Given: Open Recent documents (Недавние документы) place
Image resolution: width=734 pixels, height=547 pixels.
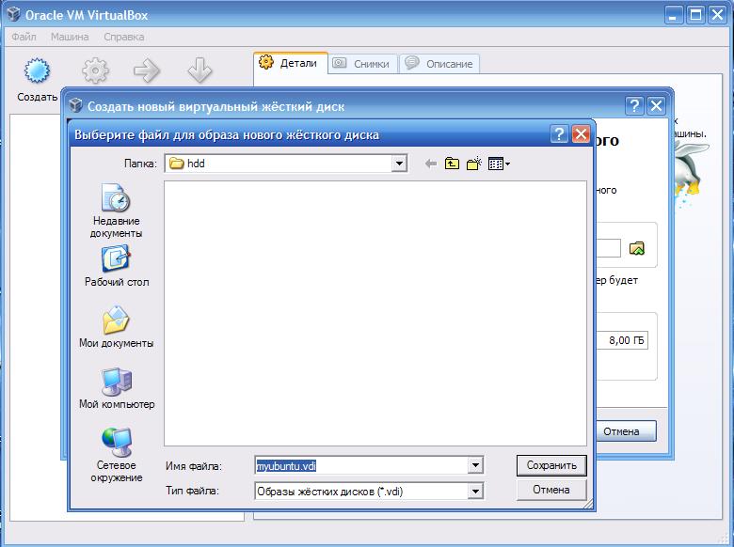Looking at the screenshot, I should [x=116, y=211].
